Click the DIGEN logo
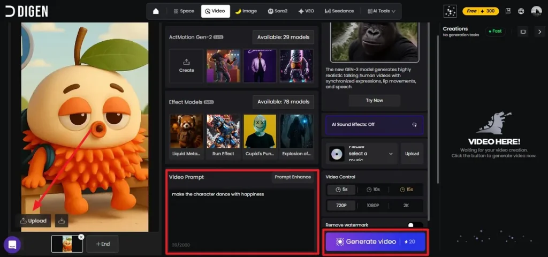 tap(27, 11)
